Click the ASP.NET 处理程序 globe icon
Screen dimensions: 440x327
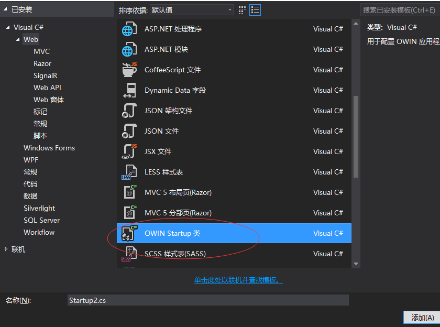(129, 29)
